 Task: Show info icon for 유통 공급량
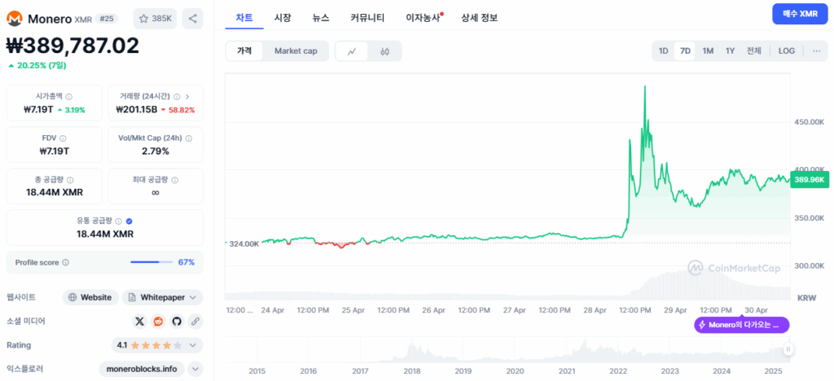[x=119, y=221]
